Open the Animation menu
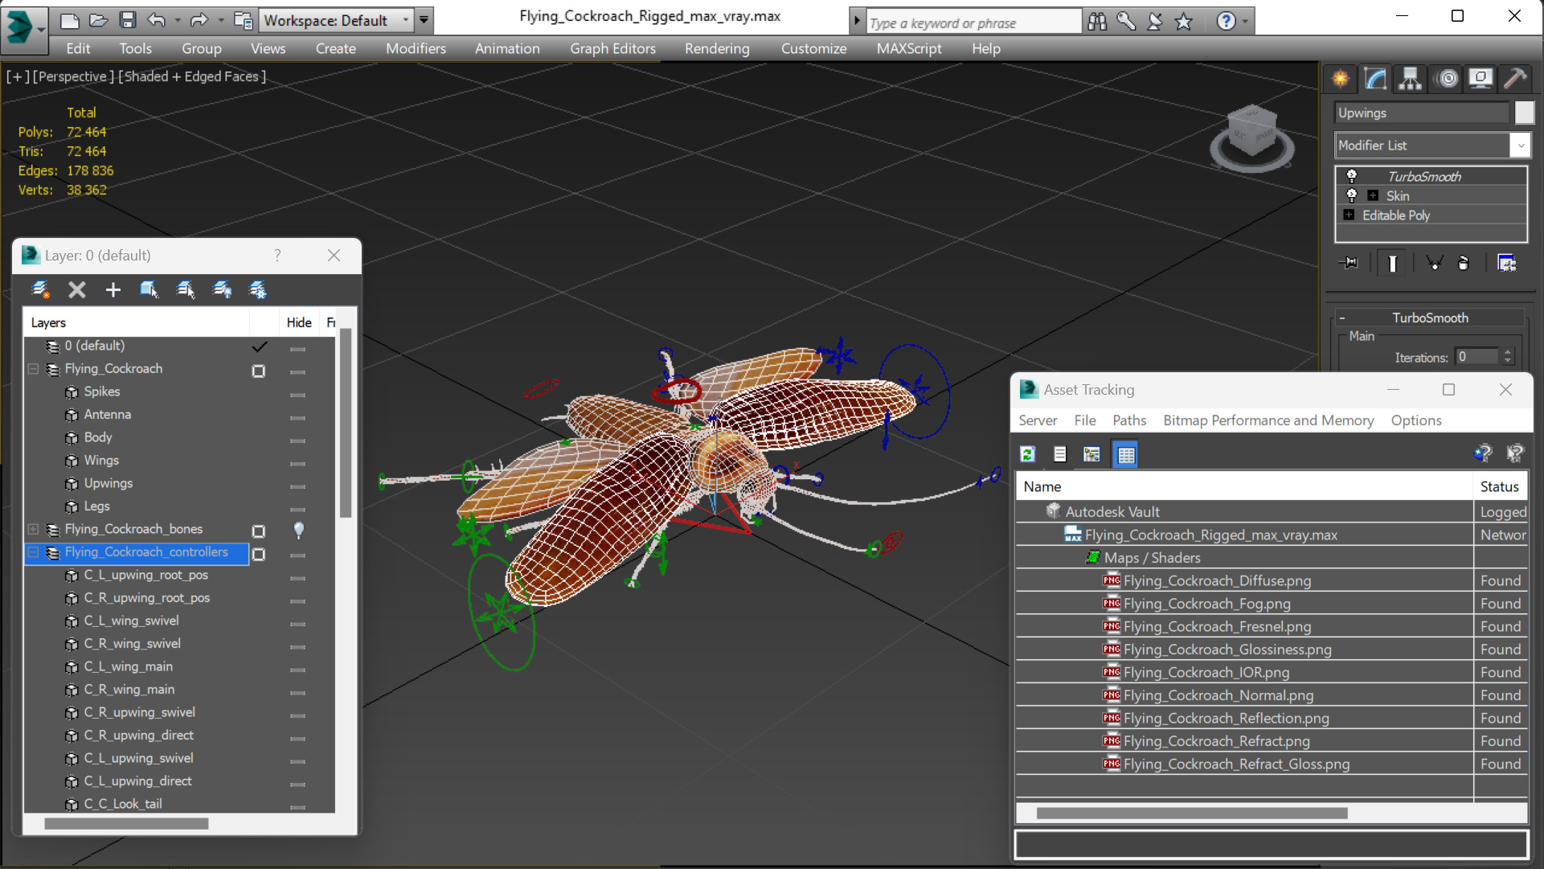 coord(507,48)
